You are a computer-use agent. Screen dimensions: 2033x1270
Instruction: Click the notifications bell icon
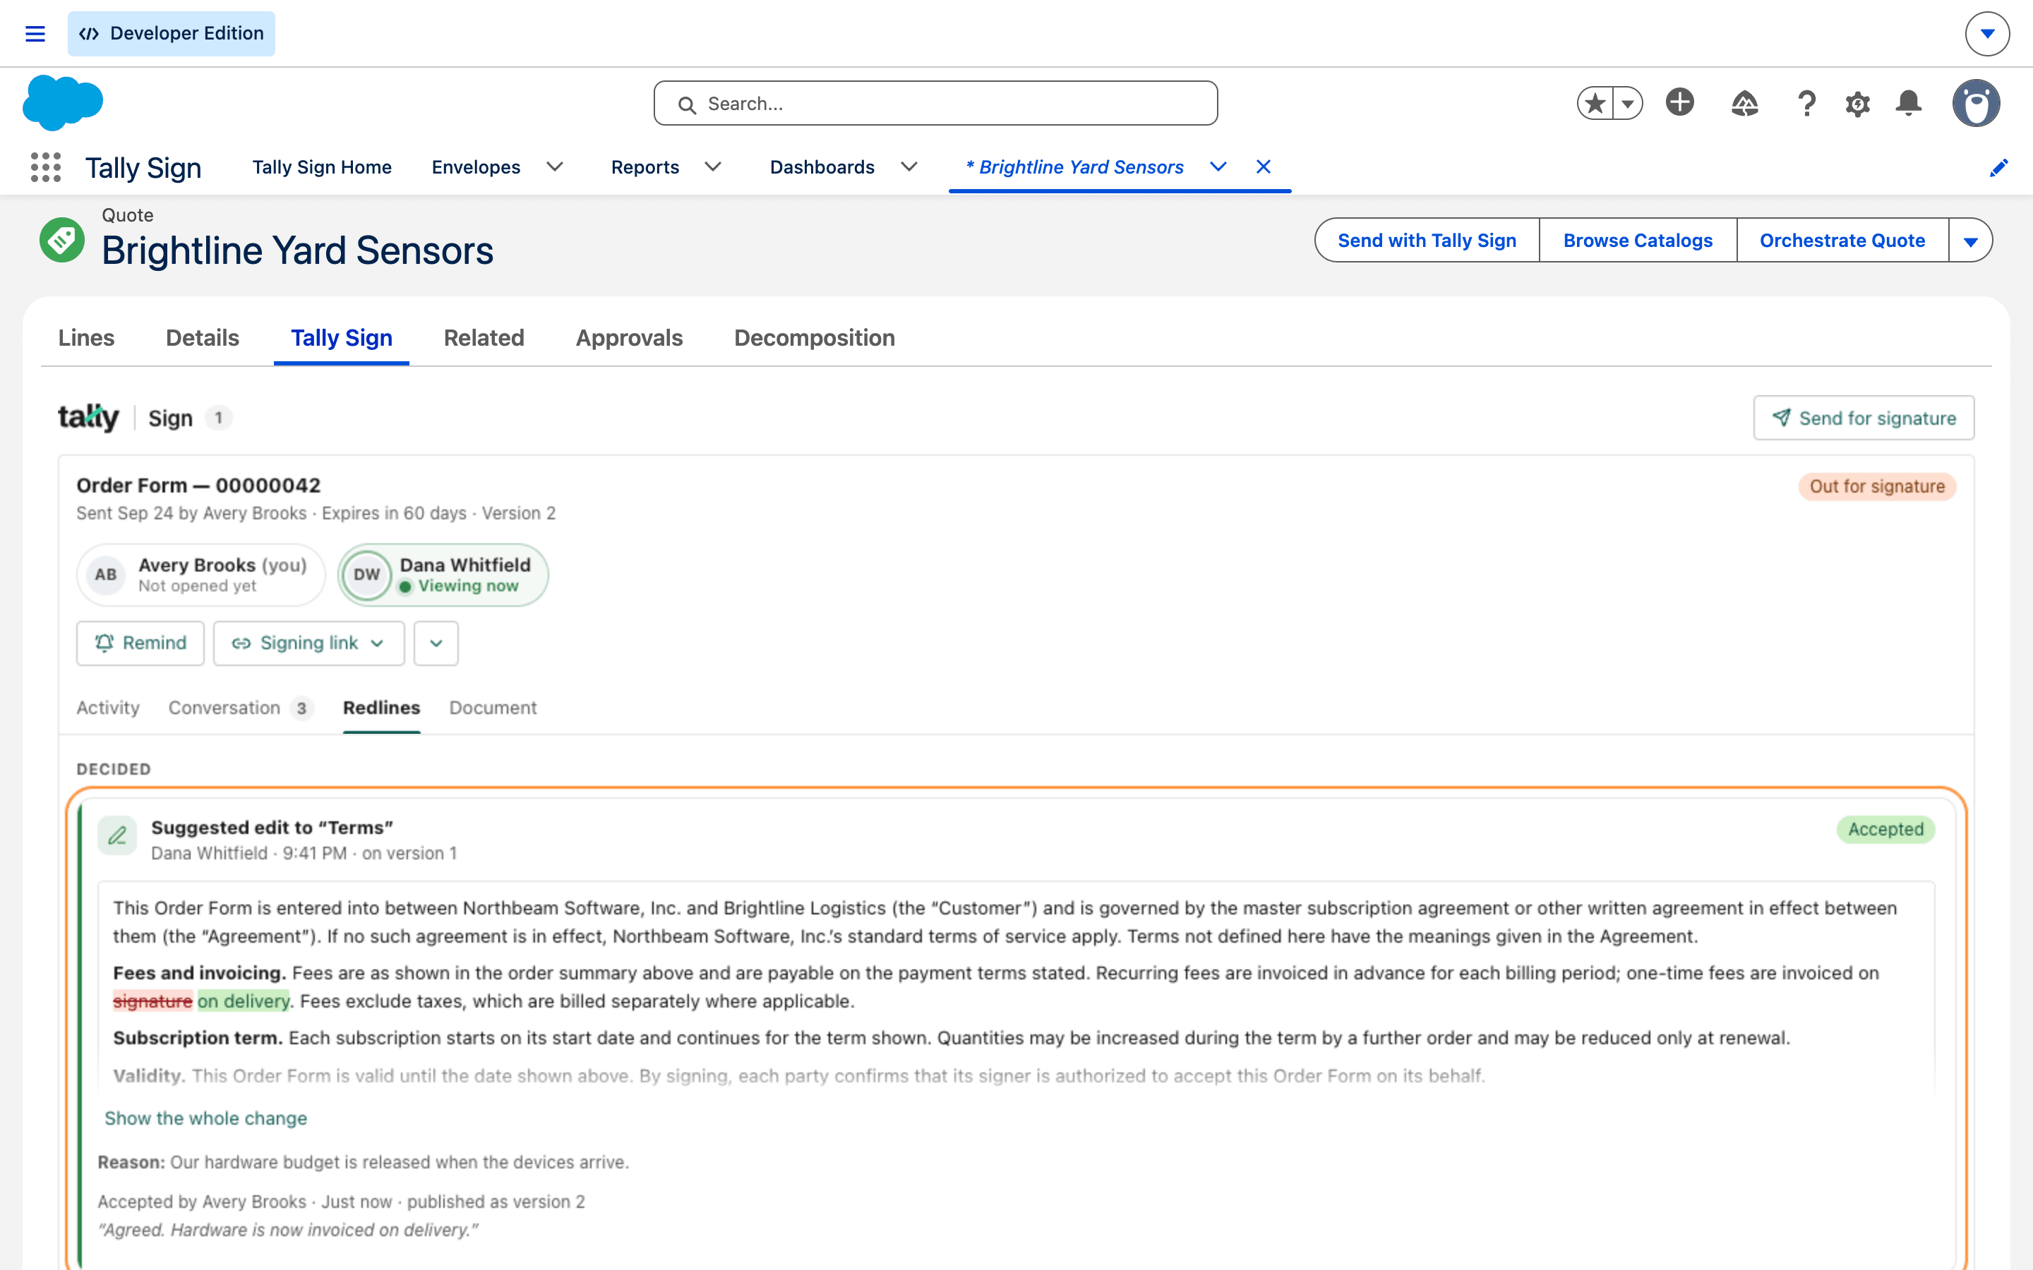1909,103
